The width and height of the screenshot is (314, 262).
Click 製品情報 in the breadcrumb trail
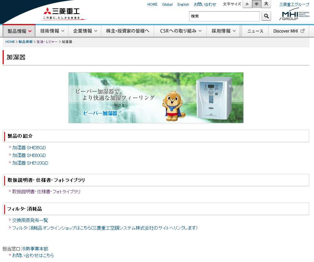coord(26,42)
